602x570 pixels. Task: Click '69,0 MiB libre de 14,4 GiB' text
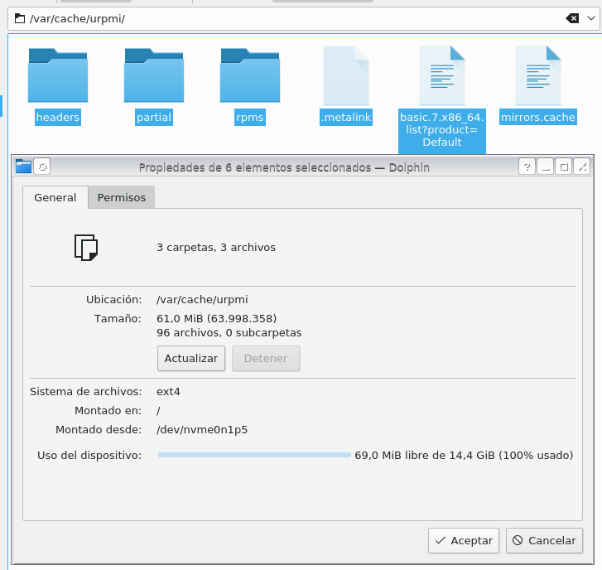(425, 455)
